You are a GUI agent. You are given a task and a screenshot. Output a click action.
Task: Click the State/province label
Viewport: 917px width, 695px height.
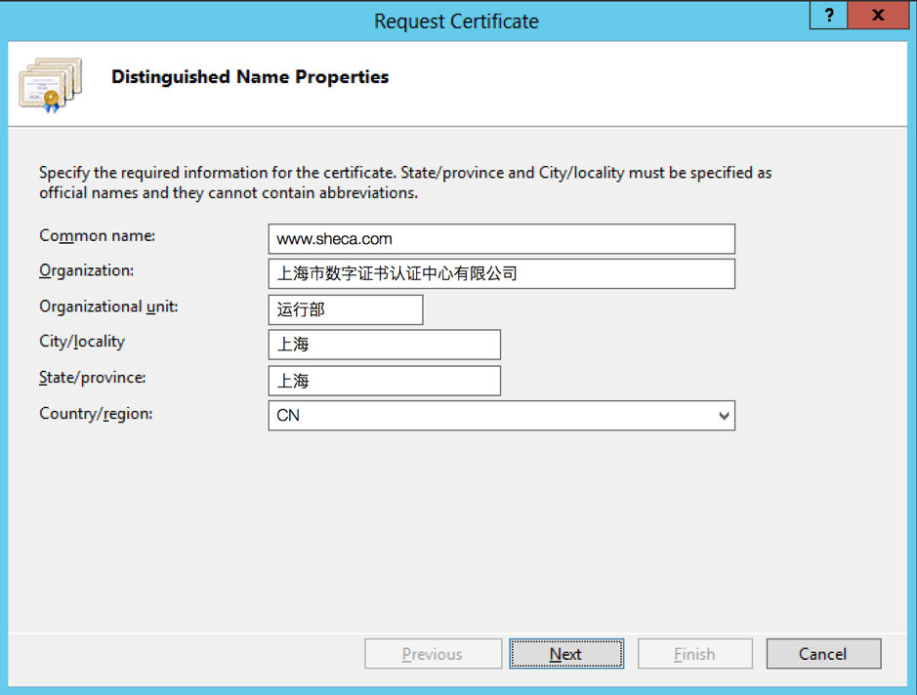[x=93, y=378]
